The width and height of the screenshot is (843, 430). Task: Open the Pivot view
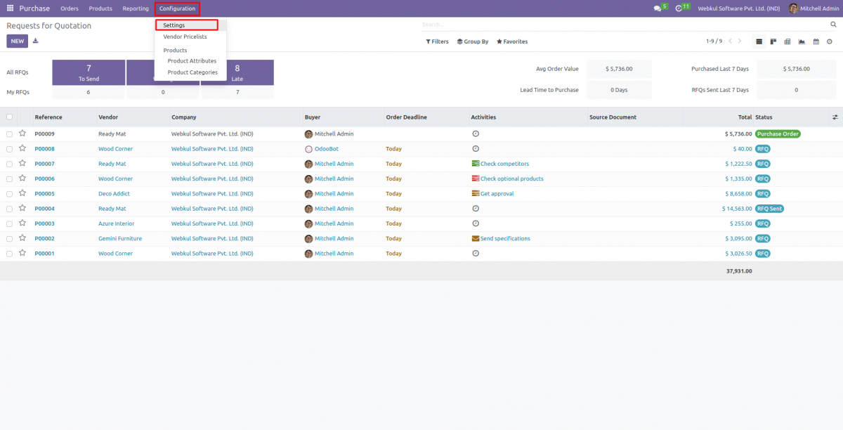(788, 41)
